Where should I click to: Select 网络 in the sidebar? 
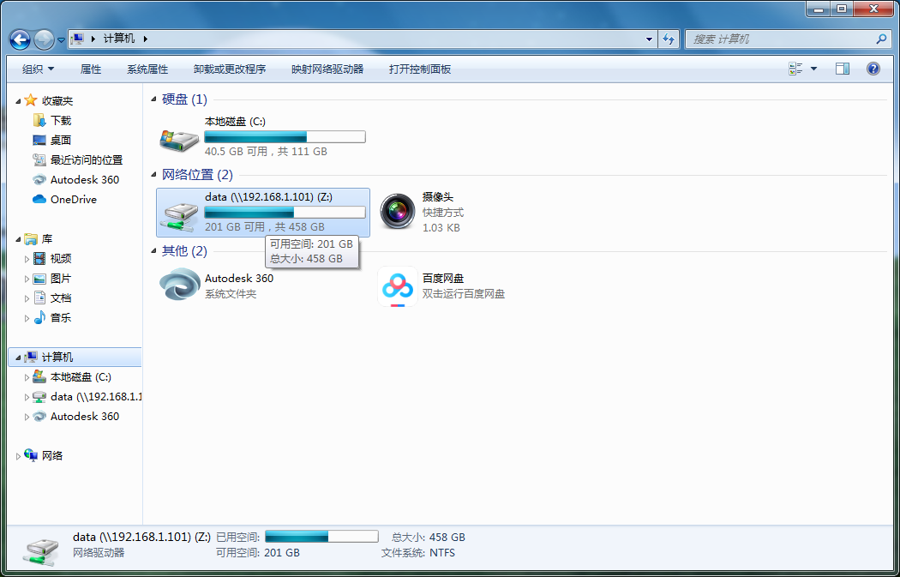click(44, 456)
